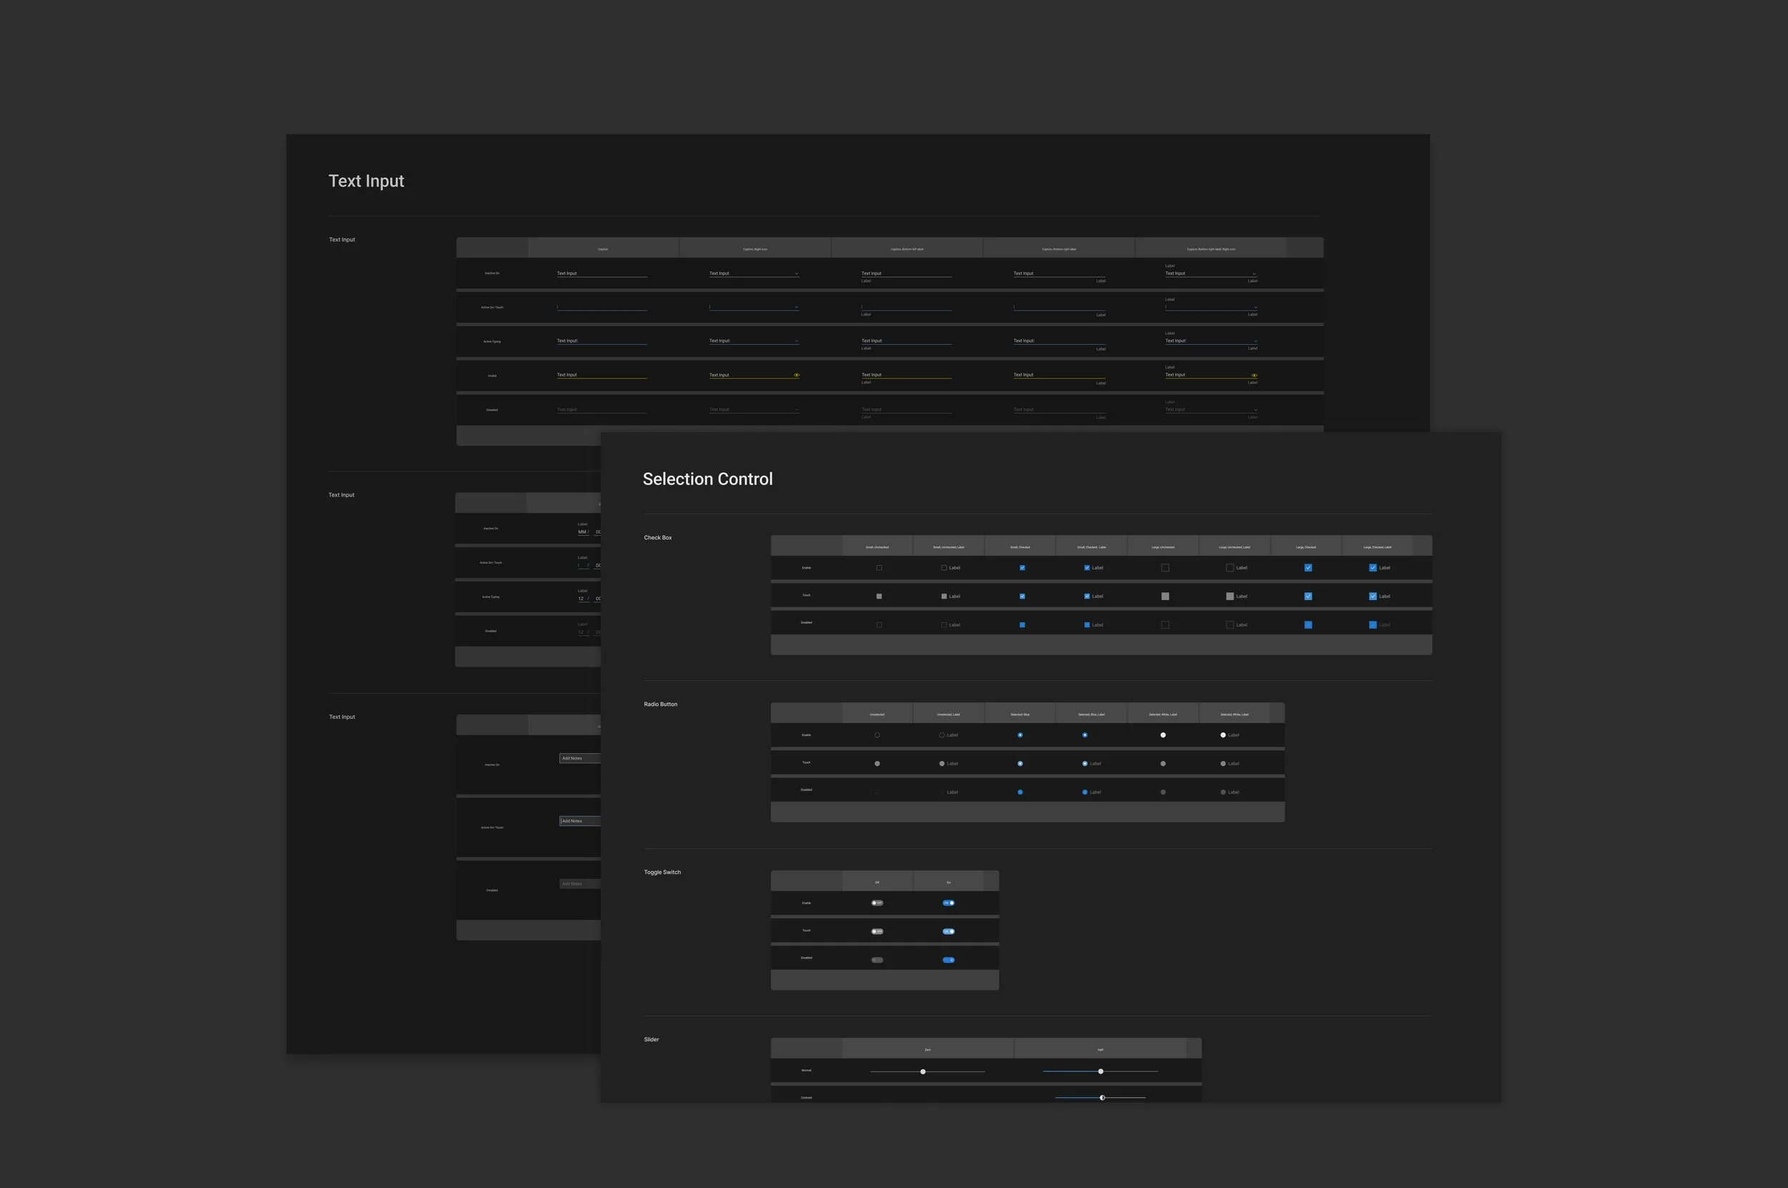This screenshot has width=1788, height=1188.
Task: Click the first Caption text input in Inactive On row
Action: point(601,273)
